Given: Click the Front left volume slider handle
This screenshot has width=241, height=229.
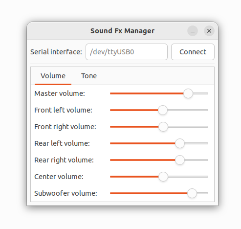Looking at the screenshot, I should click(163, 110).
